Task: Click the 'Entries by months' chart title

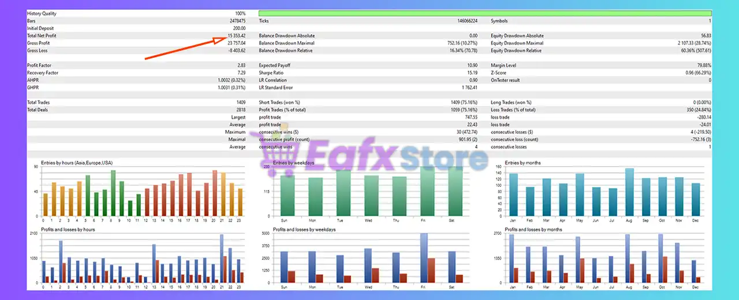Action: (x=522, y=163)
